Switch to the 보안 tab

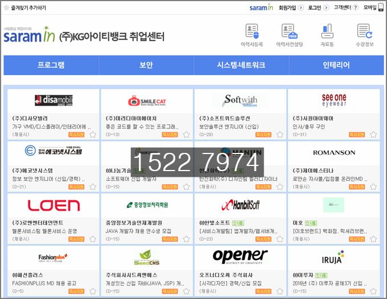click(146, 65)
